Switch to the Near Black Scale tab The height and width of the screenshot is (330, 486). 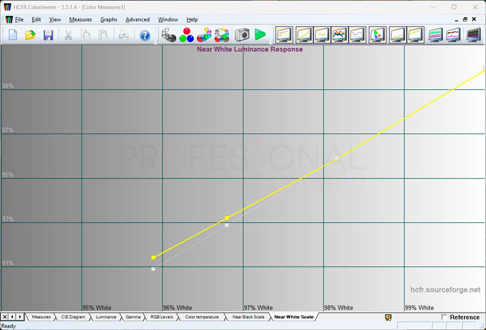tap(248, 317)
